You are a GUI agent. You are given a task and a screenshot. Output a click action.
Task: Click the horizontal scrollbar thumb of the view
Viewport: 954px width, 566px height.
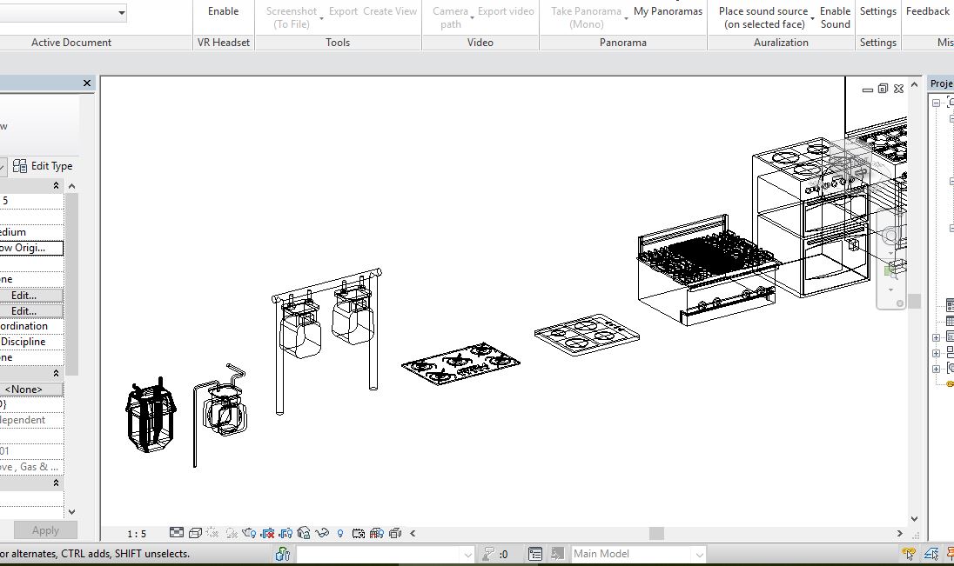(x=656, y=533)
